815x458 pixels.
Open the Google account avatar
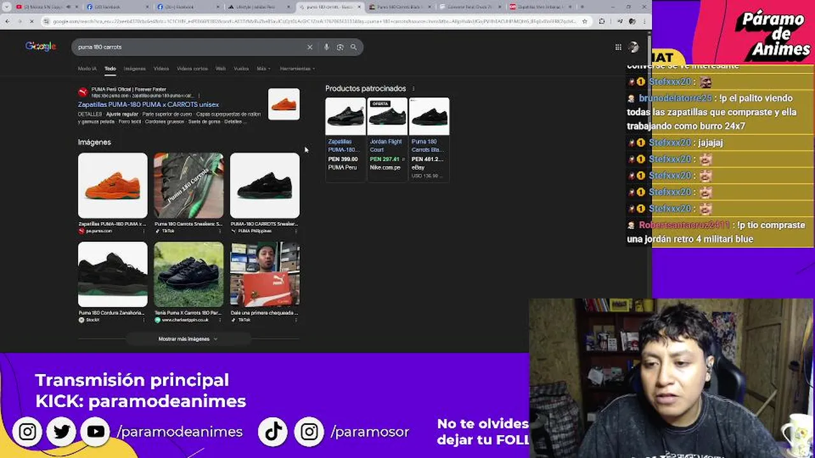click(634, 47)
